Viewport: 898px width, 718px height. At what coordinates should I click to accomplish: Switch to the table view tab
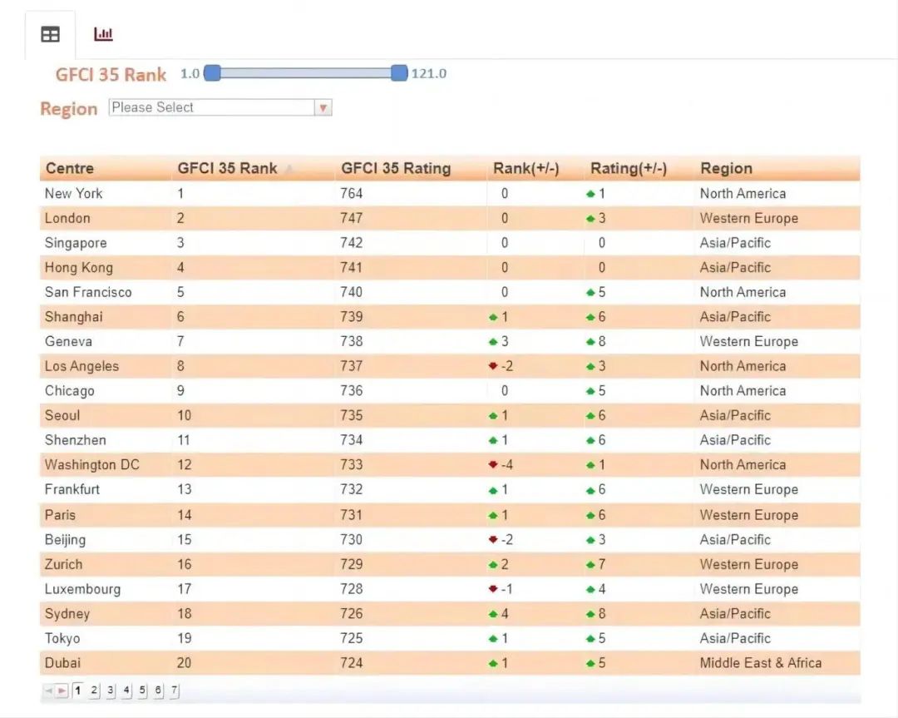[x=50, y=34]
